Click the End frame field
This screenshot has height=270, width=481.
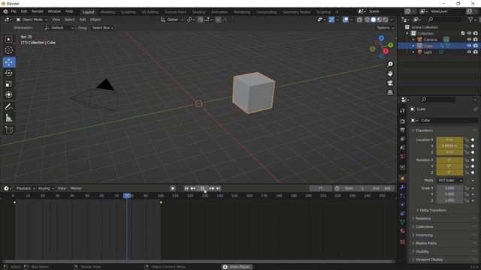click(382, 188)
